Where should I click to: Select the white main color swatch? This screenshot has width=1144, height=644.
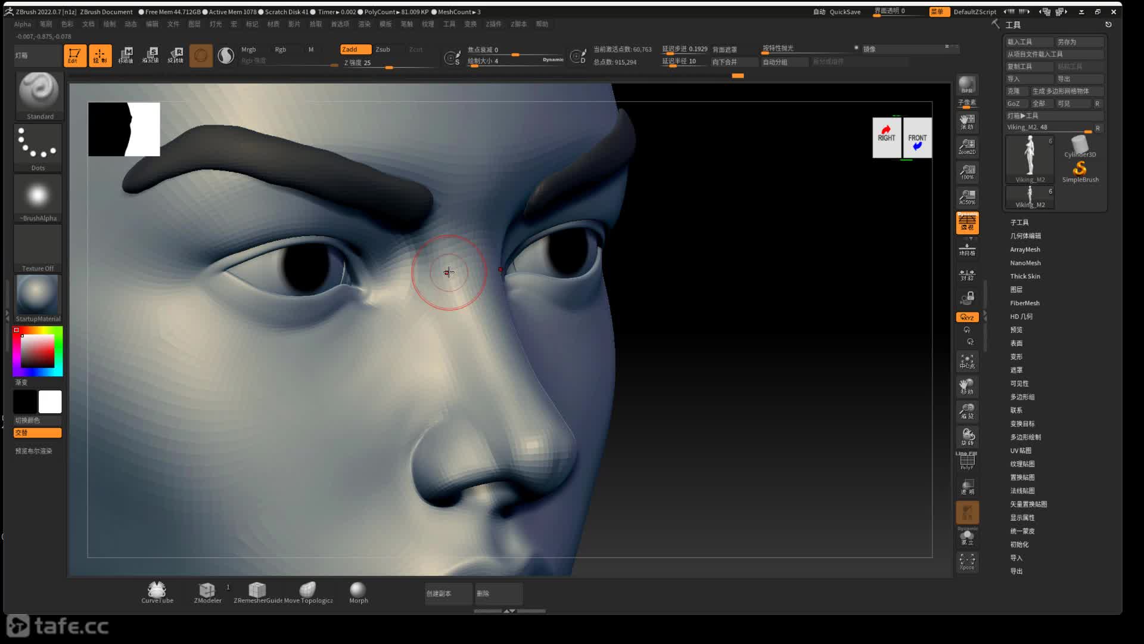[50, 402]
